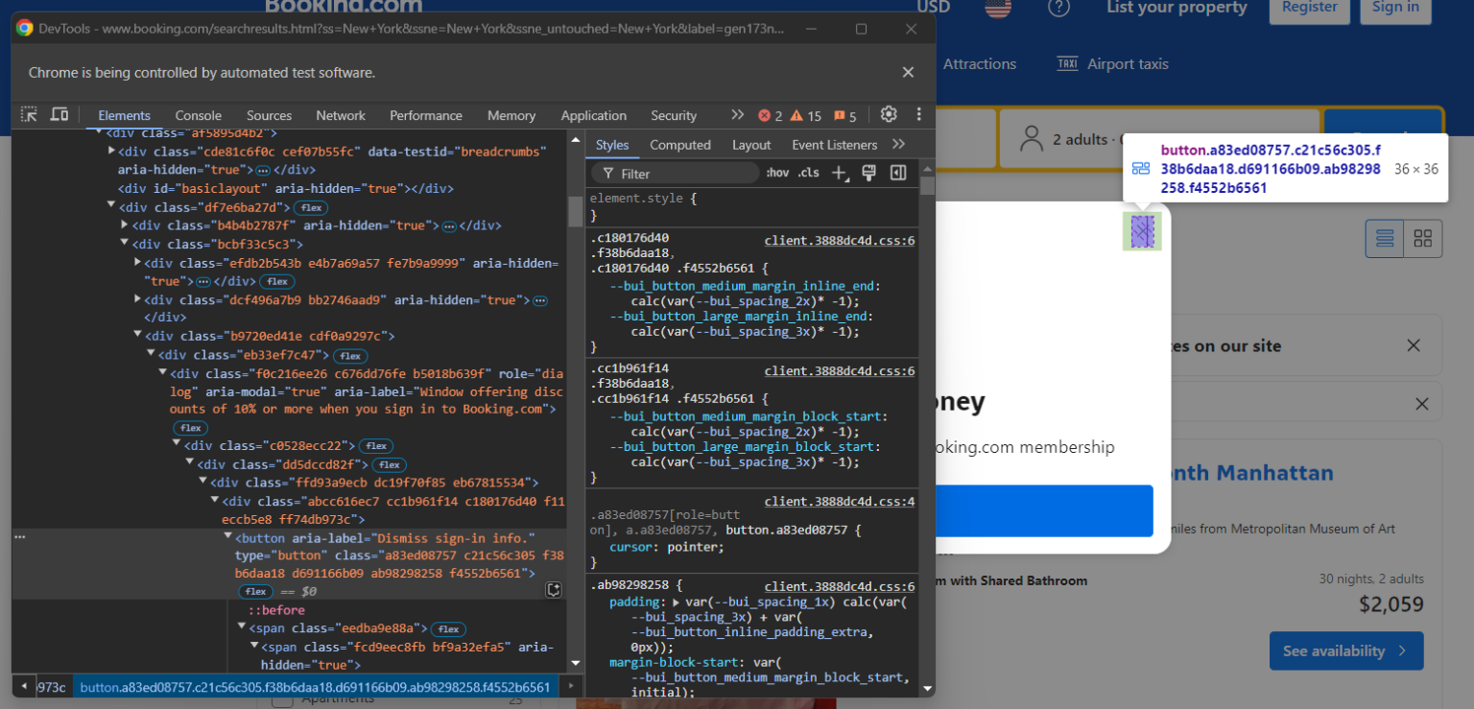
Task: Click the See availability button
Action: (x=1345, y=650)
